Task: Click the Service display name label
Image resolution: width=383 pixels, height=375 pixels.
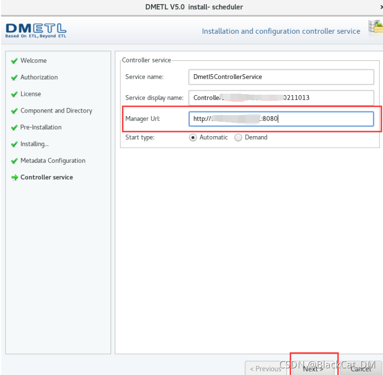Action: click(154, 98)
